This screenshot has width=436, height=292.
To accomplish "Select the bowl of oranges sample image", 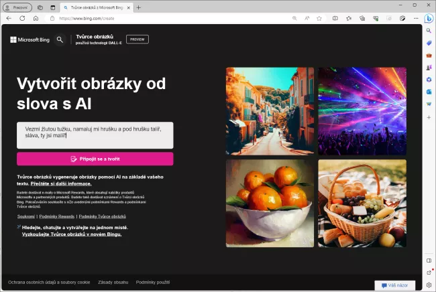I will coord(270,203).
